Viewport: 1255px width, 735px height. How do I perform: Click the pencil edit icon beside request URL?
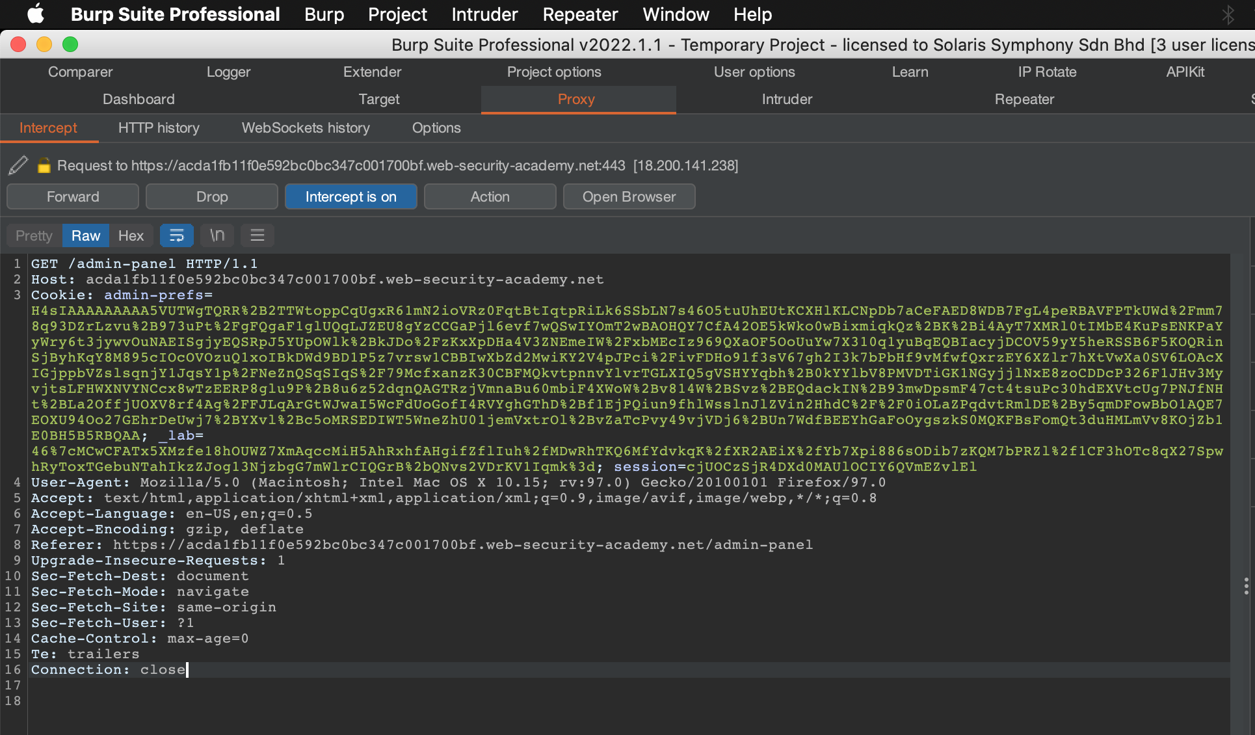[x=18, y=165]
